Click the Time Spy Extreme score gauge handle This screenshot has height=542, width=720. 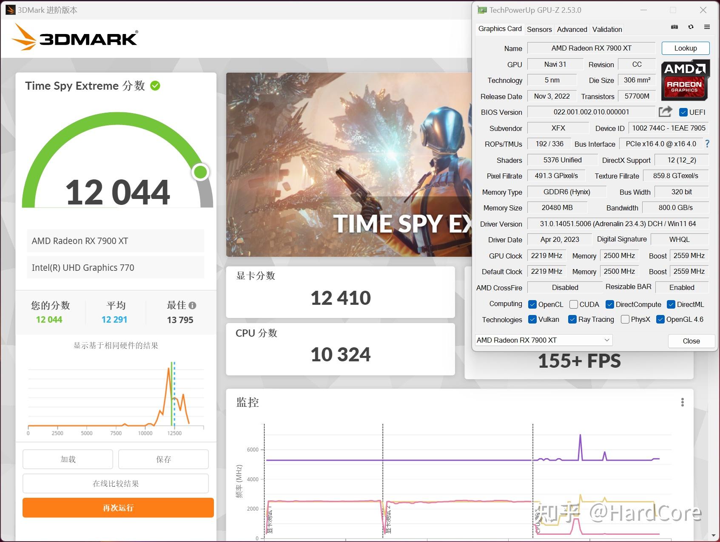[200, 172]
